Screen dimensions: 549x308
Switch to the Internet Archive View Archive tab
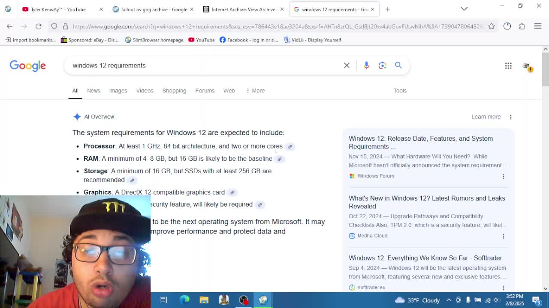pos(244,9)
